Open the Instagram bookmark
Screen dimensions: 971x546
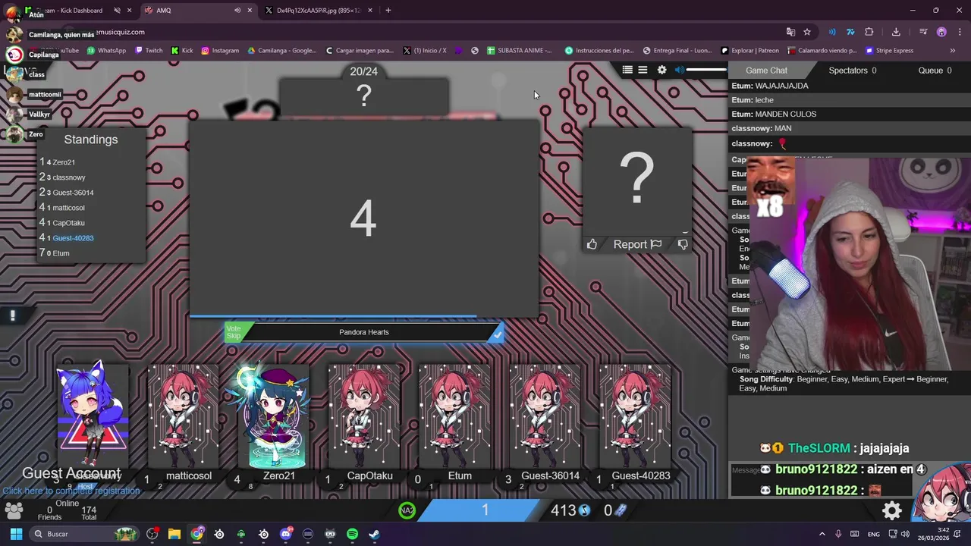point(219,50)
